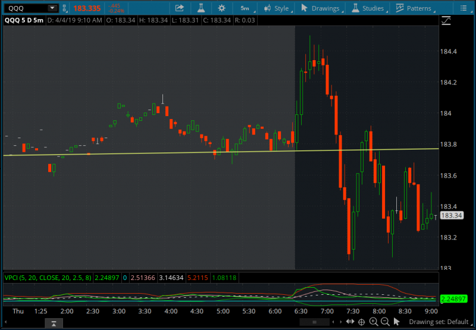Click the zoom out magnifier

(x=385, y=322)
